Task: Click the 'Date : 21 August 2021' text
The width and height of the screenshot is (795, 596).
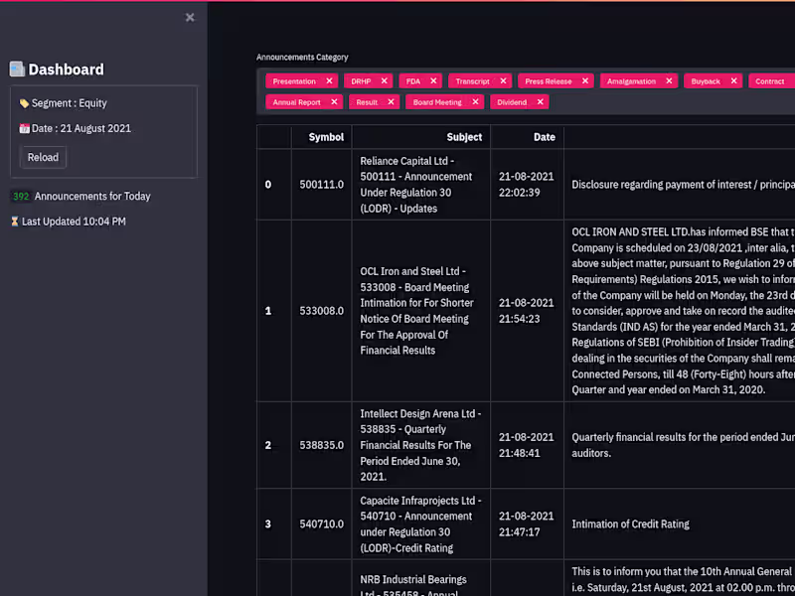Action: [x=81, y=129]
